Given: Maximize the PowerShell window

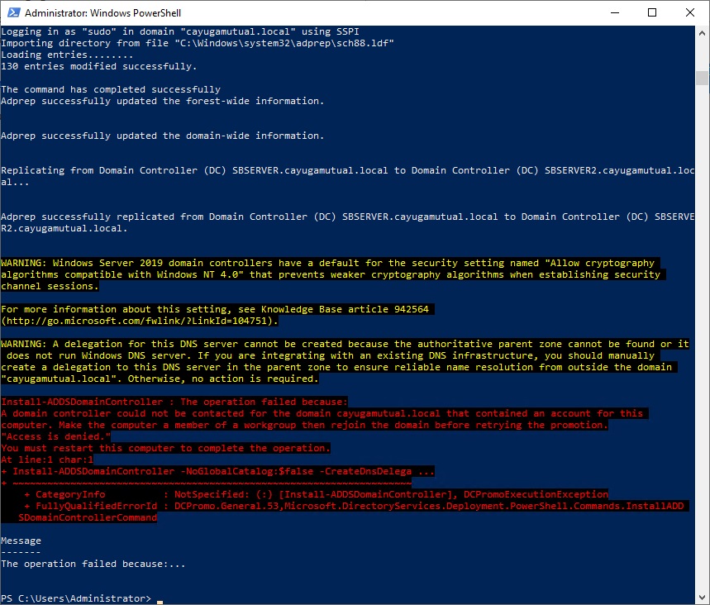Looking at the screenshot, I should [652, 12].
